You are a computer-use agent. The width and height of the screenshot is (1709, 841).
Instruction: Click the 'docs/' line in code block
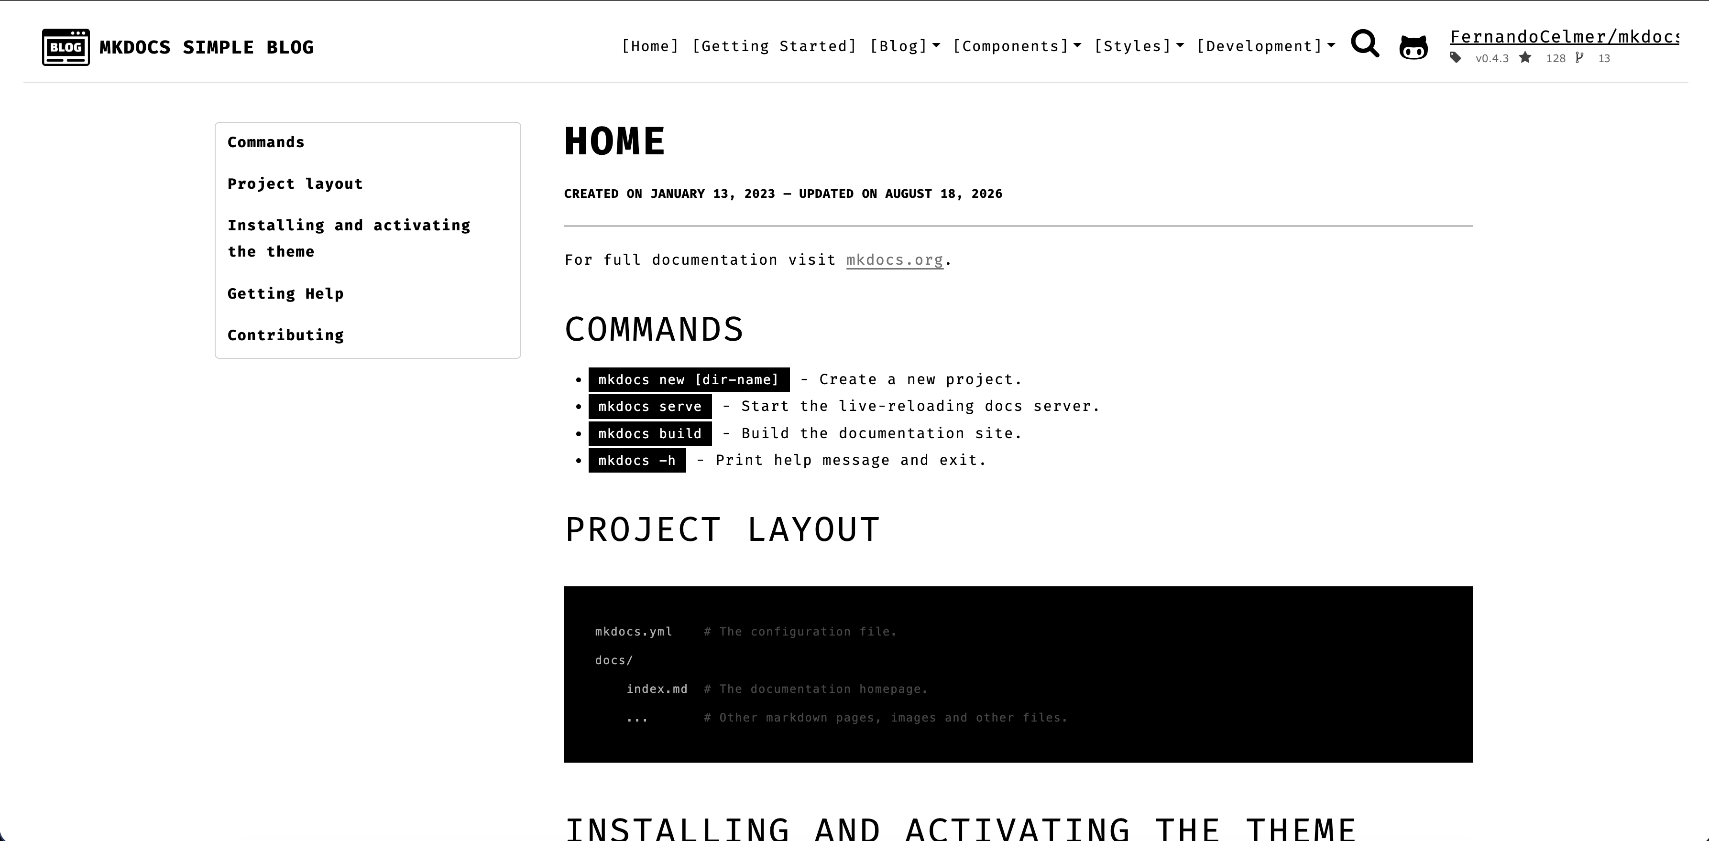coord(614,661)
